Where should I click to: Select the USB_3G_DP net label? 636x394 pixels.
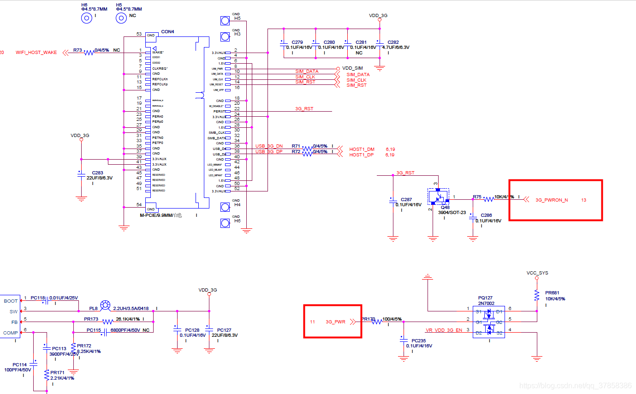269,152
